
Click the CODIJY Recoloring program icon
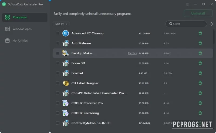(66, 113)
